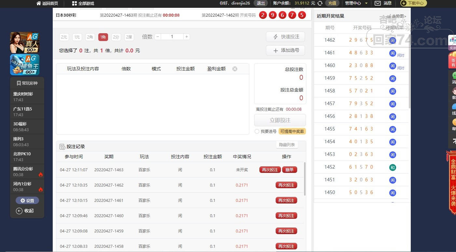The height and width of the screenshot is (252, 456).
Task: Click the 闲 badge of draw 1462
Action: [393, 40]
